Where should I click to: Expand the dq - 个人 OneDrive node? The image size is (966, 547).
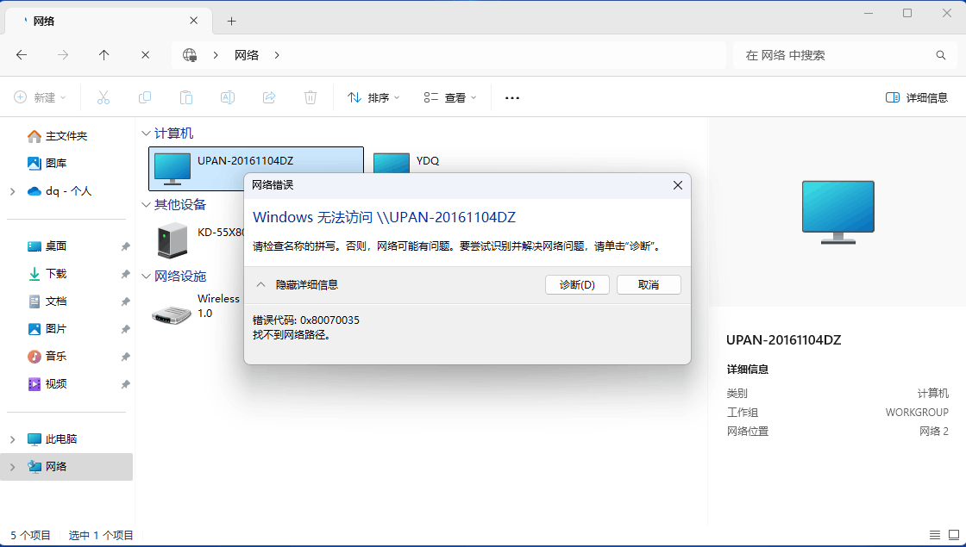point(12,191)
